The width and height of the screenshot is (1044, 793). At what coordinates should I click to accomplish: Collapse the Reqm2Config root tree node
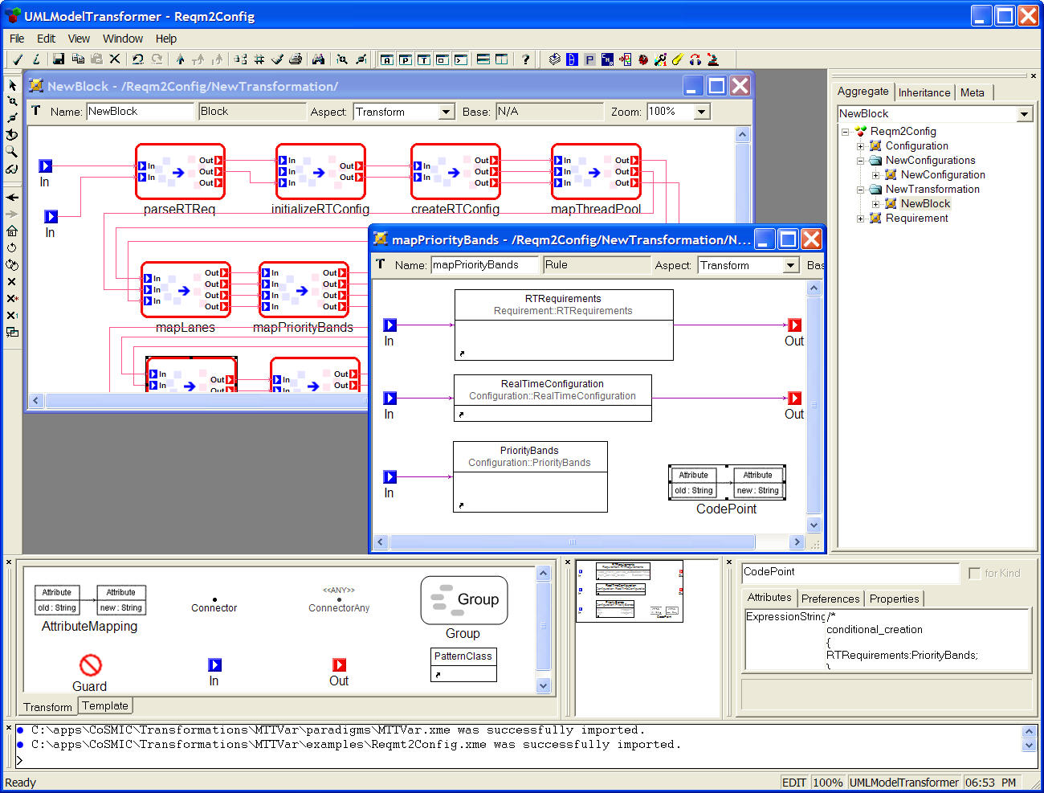[x=845, y=132]
